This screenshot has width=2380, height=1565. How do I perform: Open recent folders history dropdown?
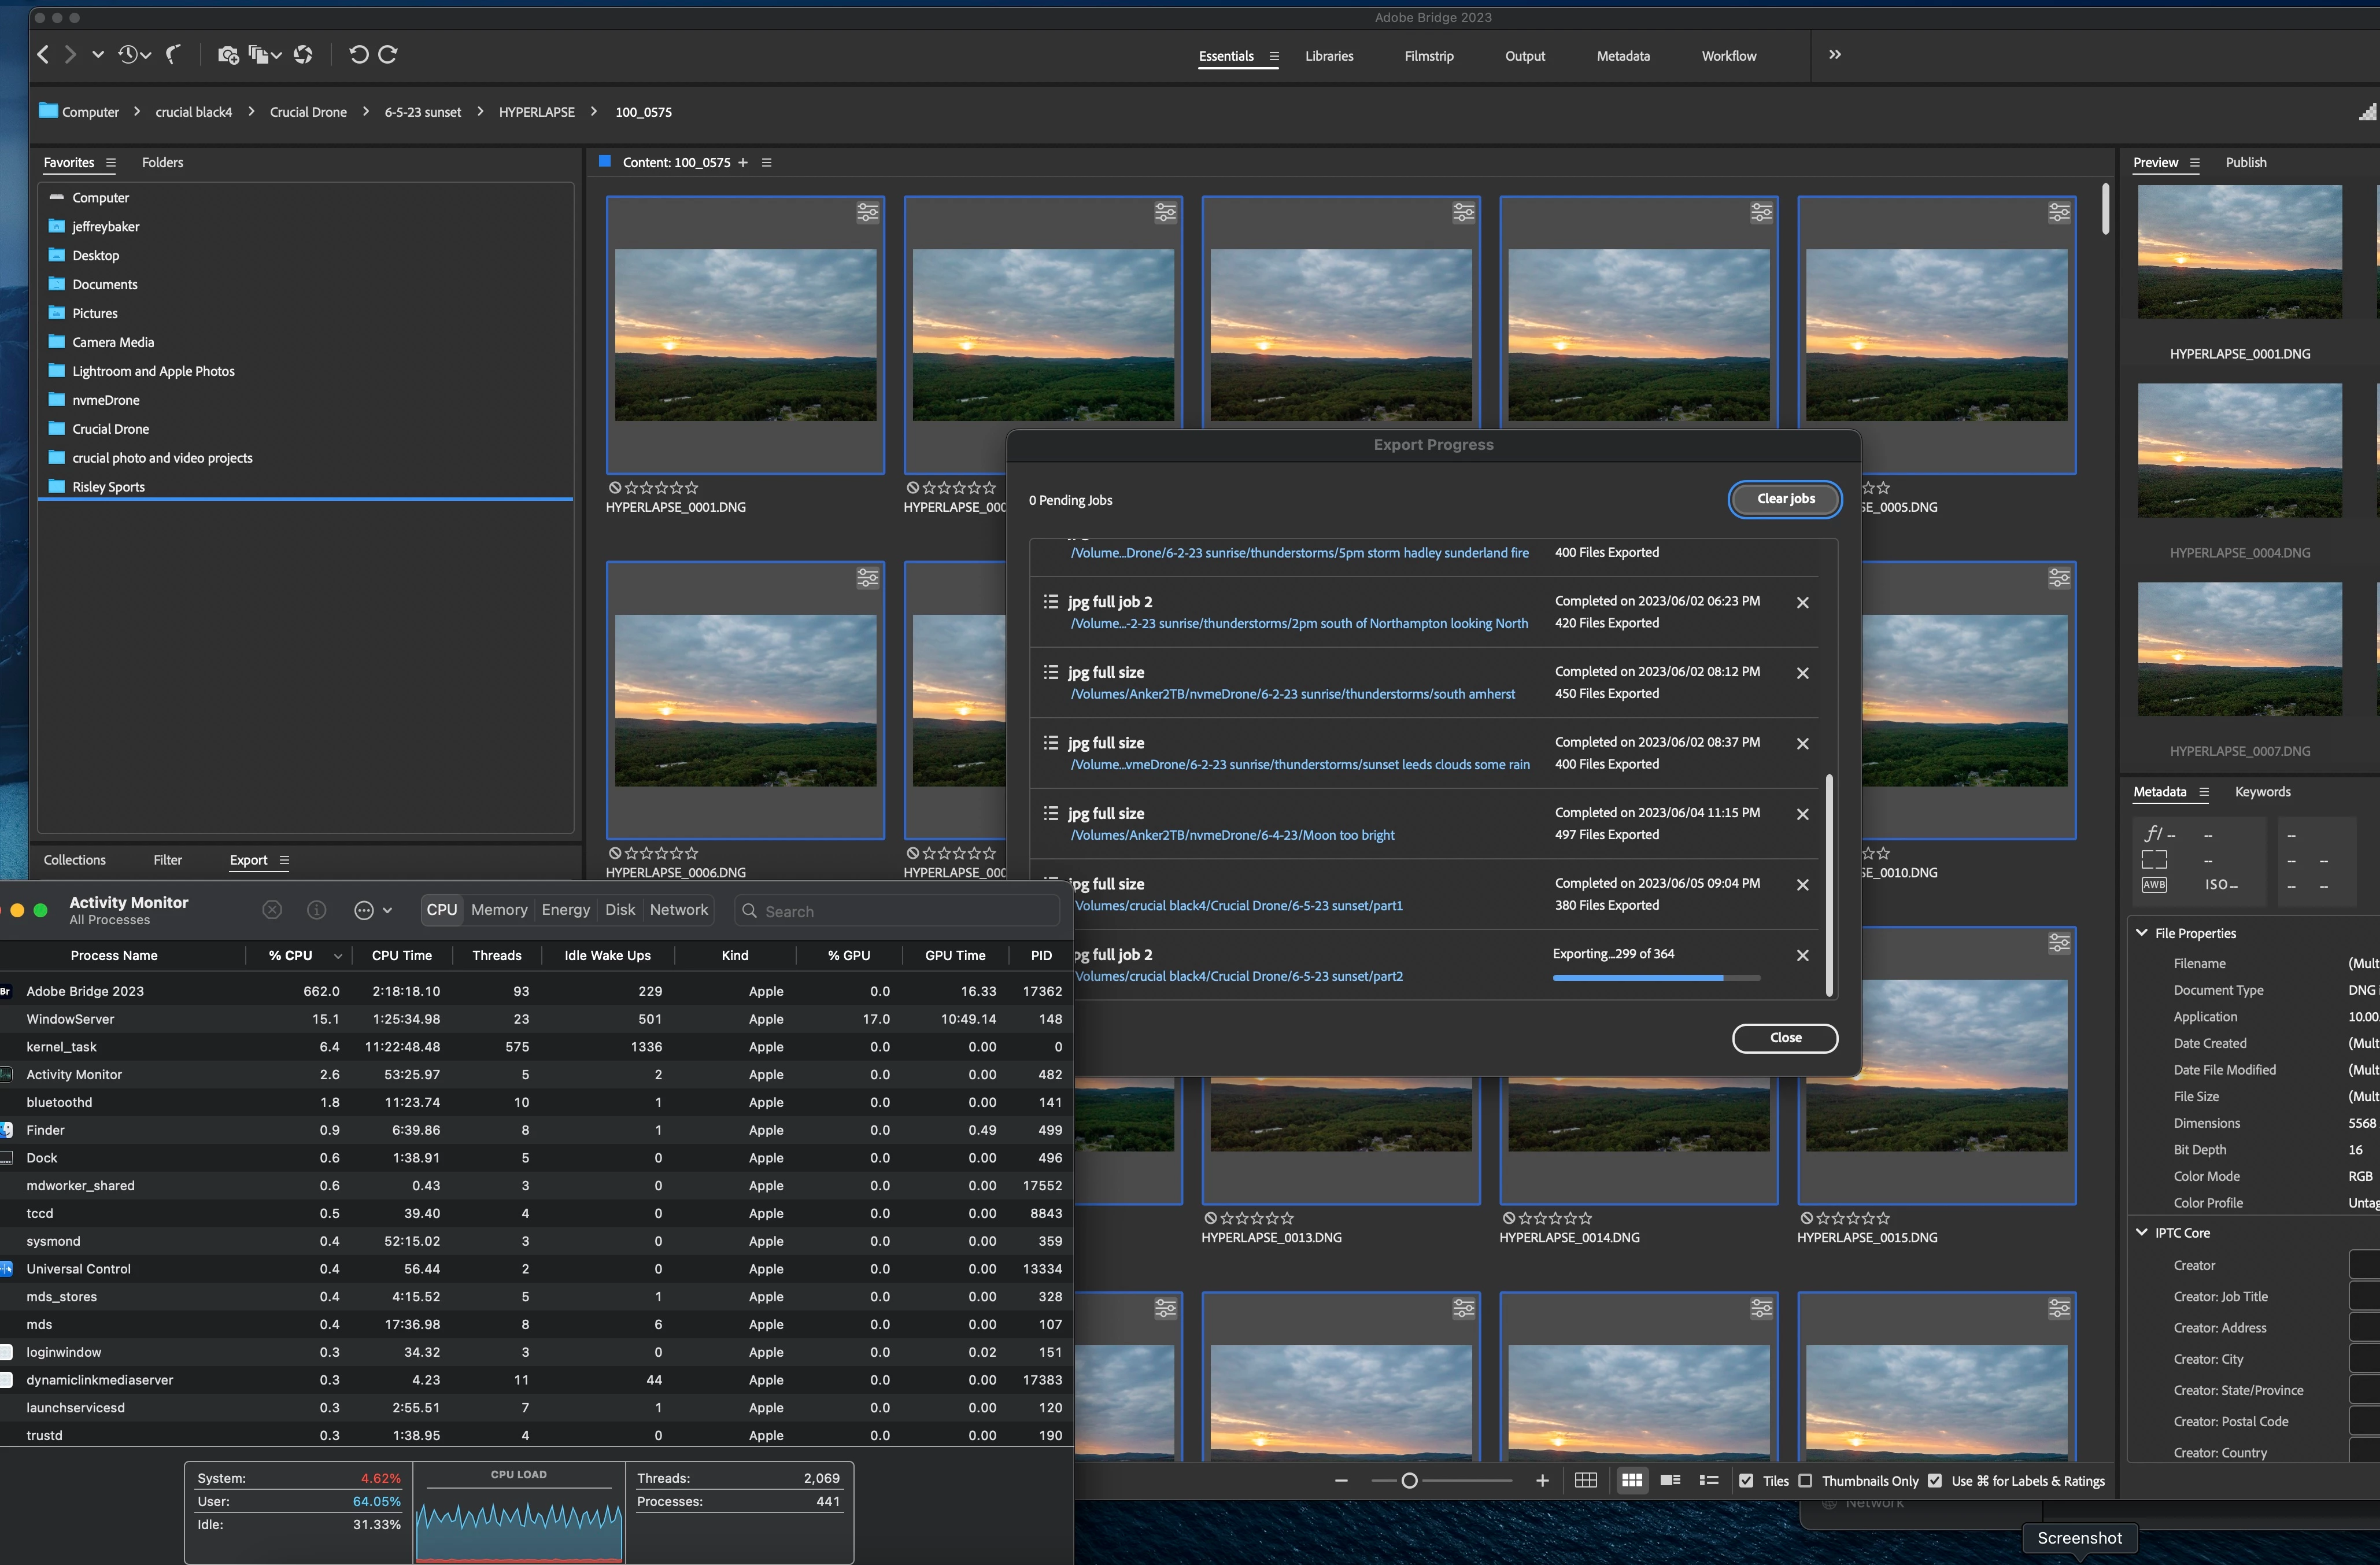pos(134,55)
